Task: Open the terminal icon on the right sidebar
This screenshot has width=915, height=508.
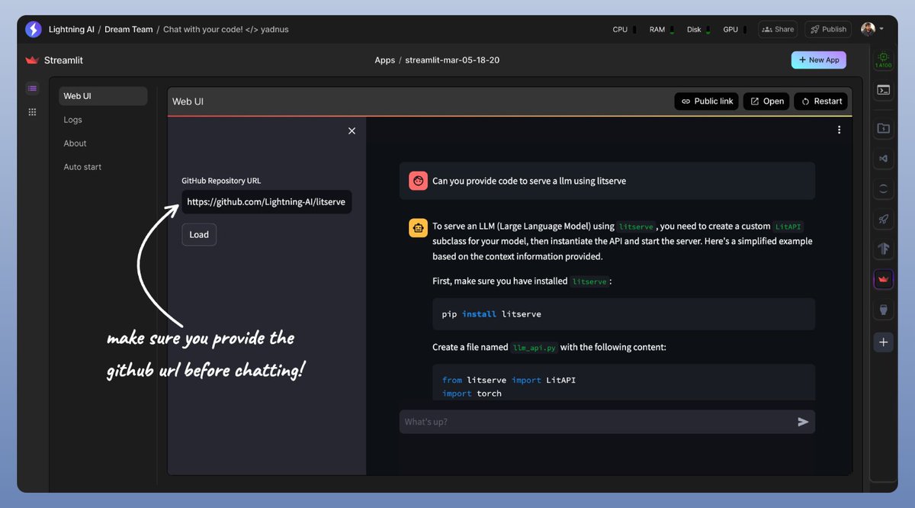Action: tap(883, 90)
